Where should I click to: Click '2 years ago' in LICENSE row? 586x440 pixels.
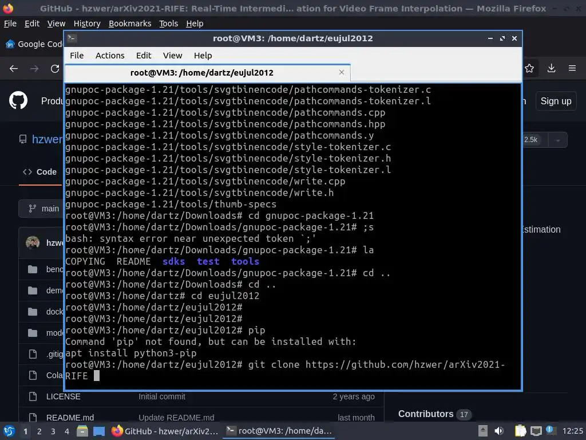pyautogui.click(x=354, y=396)
